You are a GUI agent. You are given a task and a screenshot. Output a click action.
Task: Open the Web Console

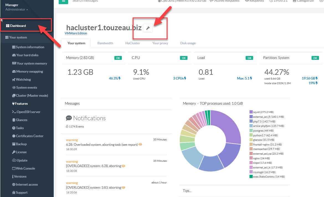click(25, 168)
